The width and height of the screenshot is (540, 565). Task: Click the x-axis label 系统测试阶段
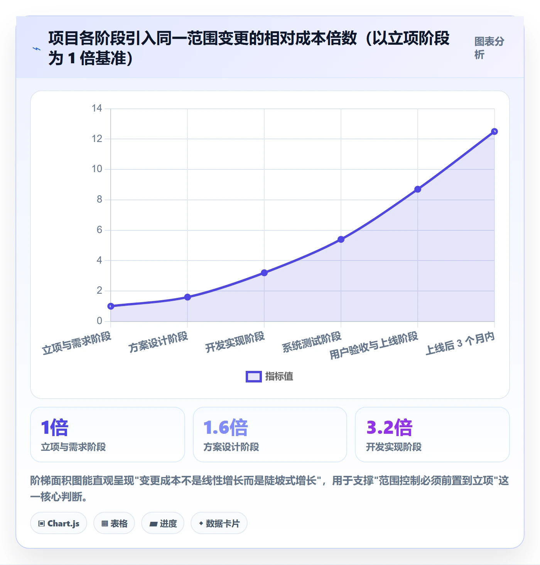click(x=312, y=342)
